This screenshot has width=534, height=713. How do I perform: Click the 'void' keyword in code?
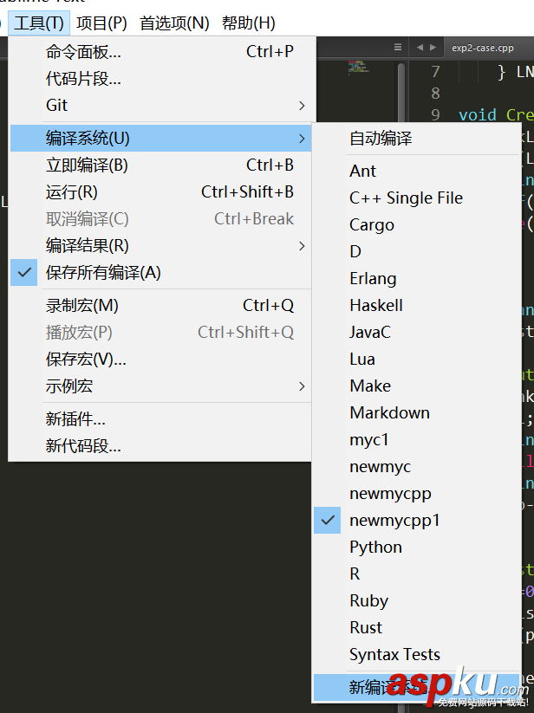[x=478, y=114]
